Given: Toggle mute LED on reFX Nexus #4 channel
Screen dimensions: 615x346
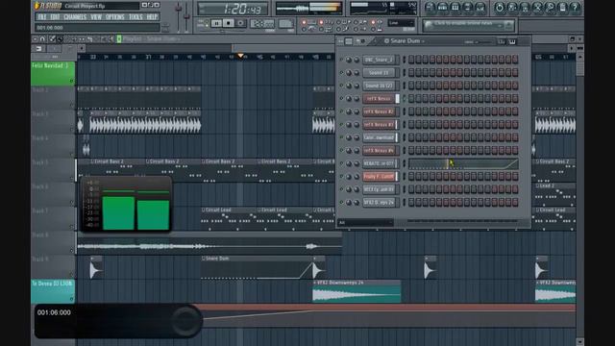Looking at the screenshot, I should click(x=341, y=150).
